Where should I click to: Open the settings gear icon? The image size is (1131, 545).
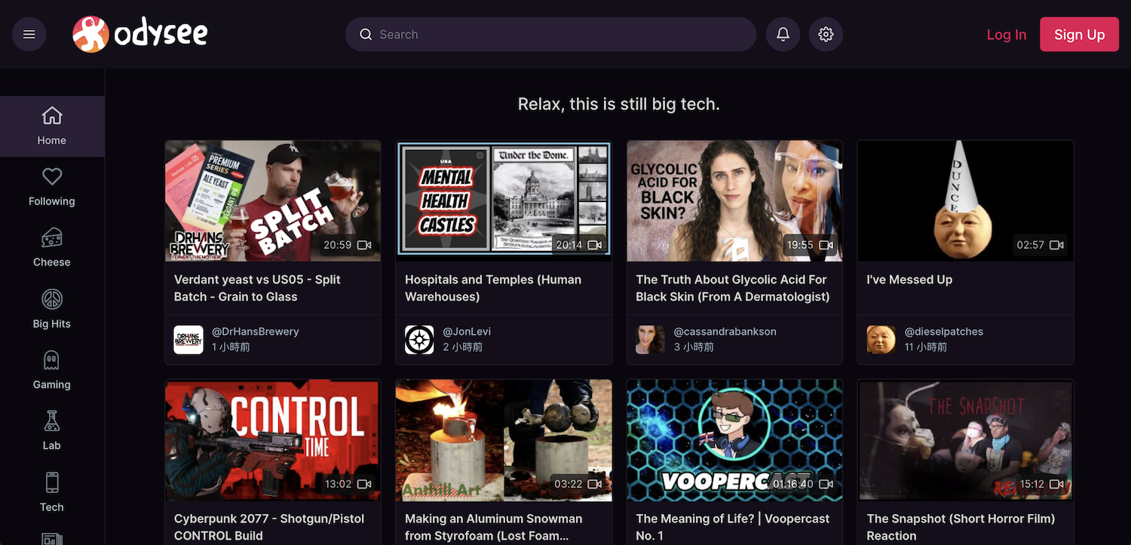coord(826,35)
